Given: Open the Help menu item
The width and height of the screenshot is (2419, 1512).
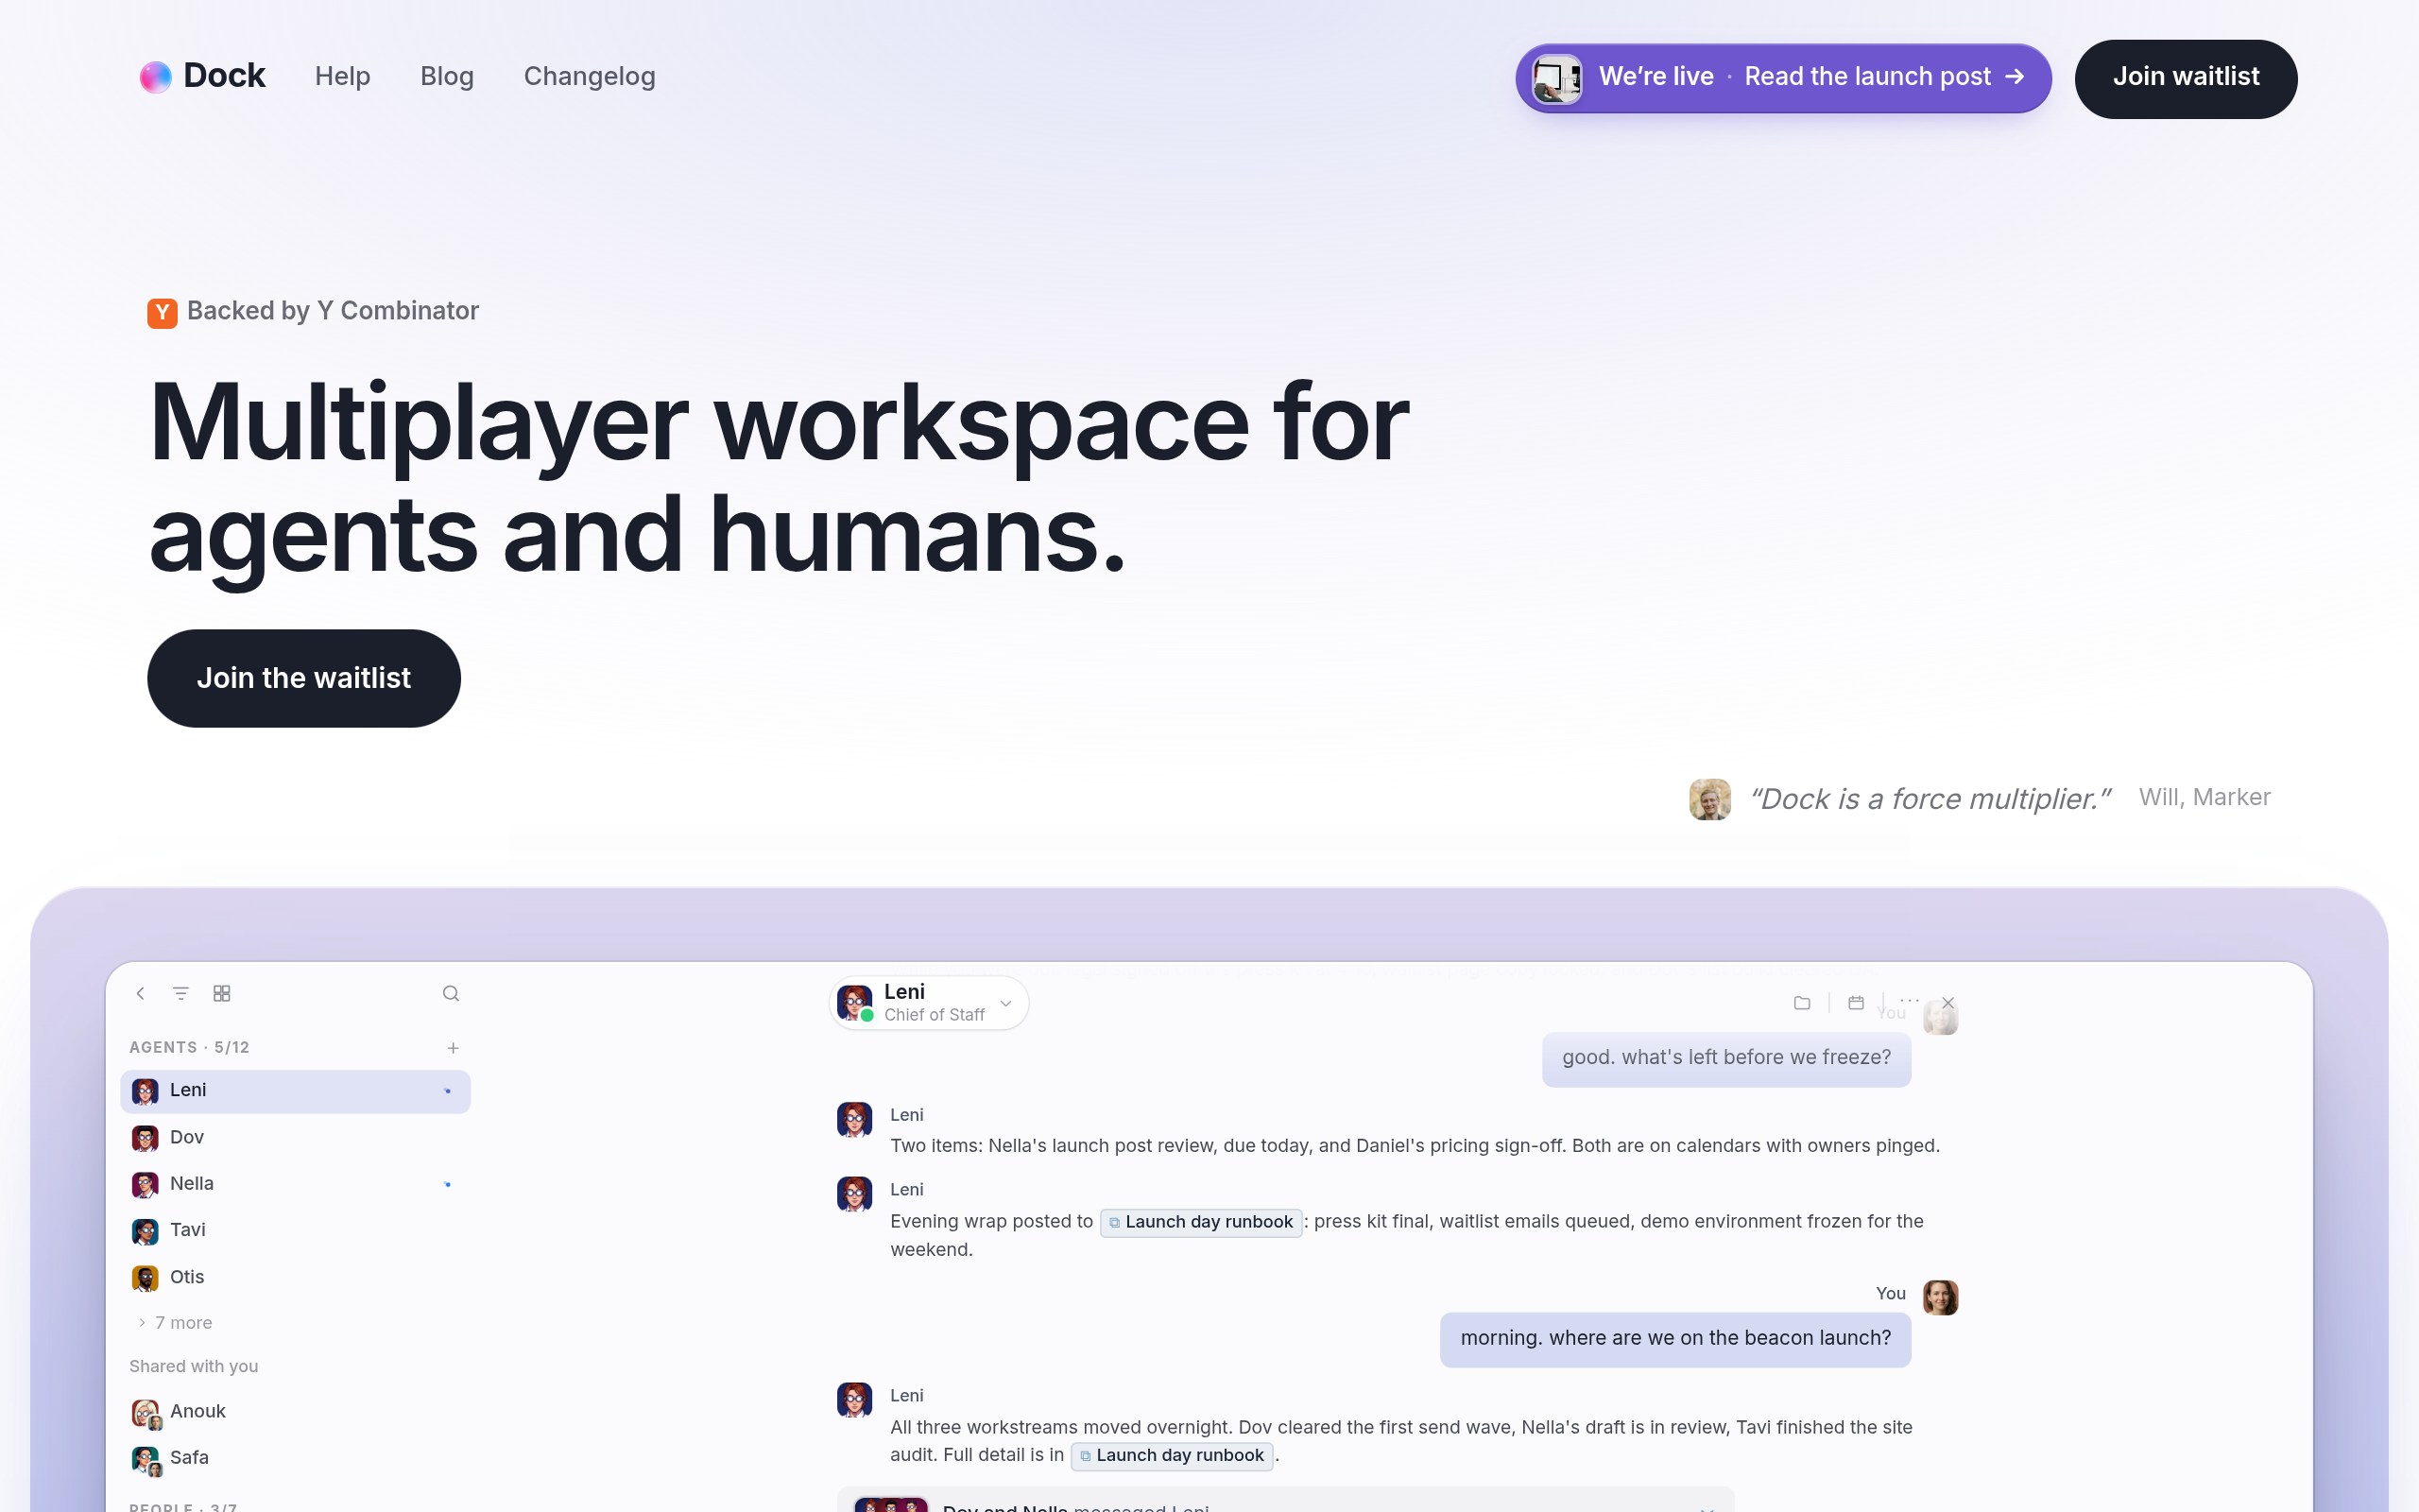Looking at the screenshot, I should coord(343,77).
